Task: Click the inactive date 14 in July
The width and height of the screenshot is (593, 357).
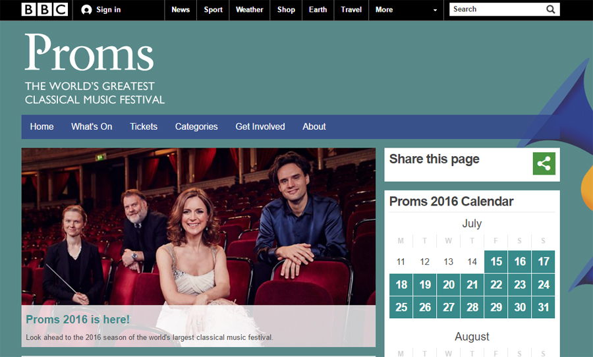Action: pos(472,261)
